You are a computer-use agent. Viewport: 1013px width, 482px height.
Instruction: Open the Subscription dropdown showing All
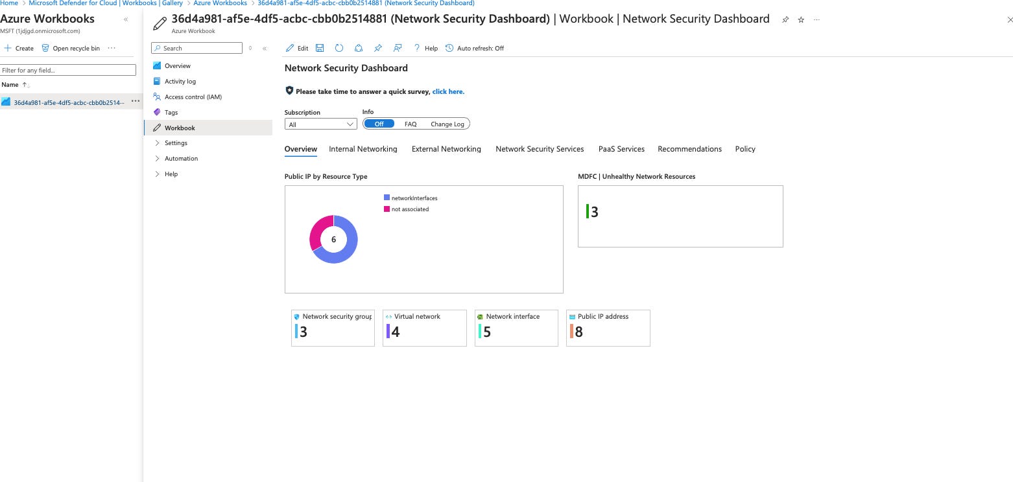[321, 124]
